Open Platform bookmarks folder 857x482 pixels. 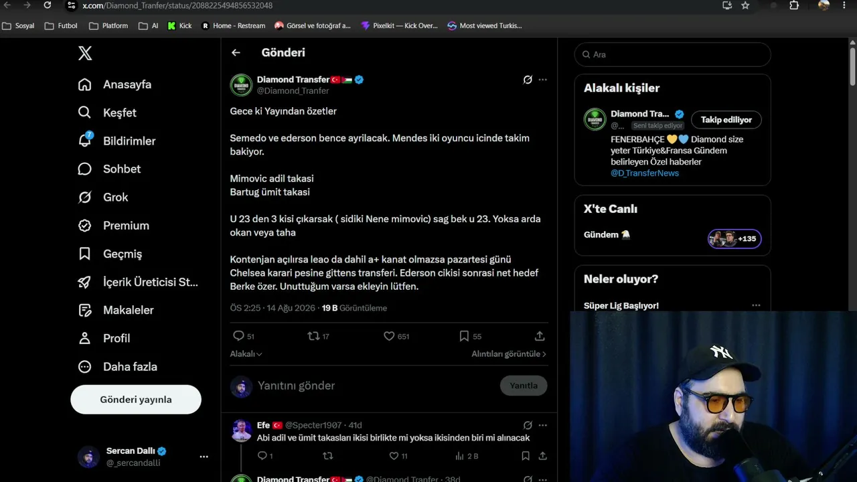[108, 25]
